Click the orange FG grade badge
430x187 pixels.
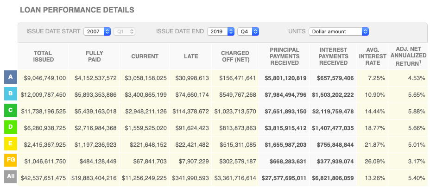pyautogui.click(x=10, y=161)
